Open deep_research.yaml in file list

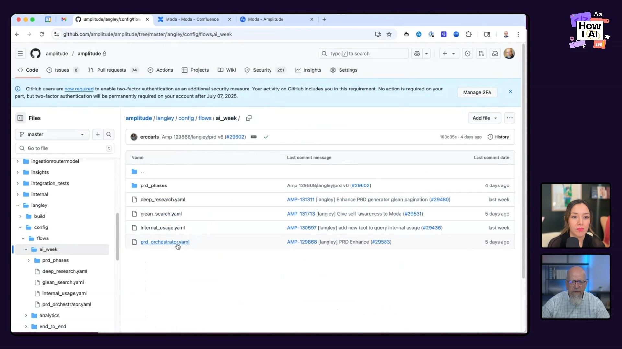pyautogui.click(x=163, y=200)
